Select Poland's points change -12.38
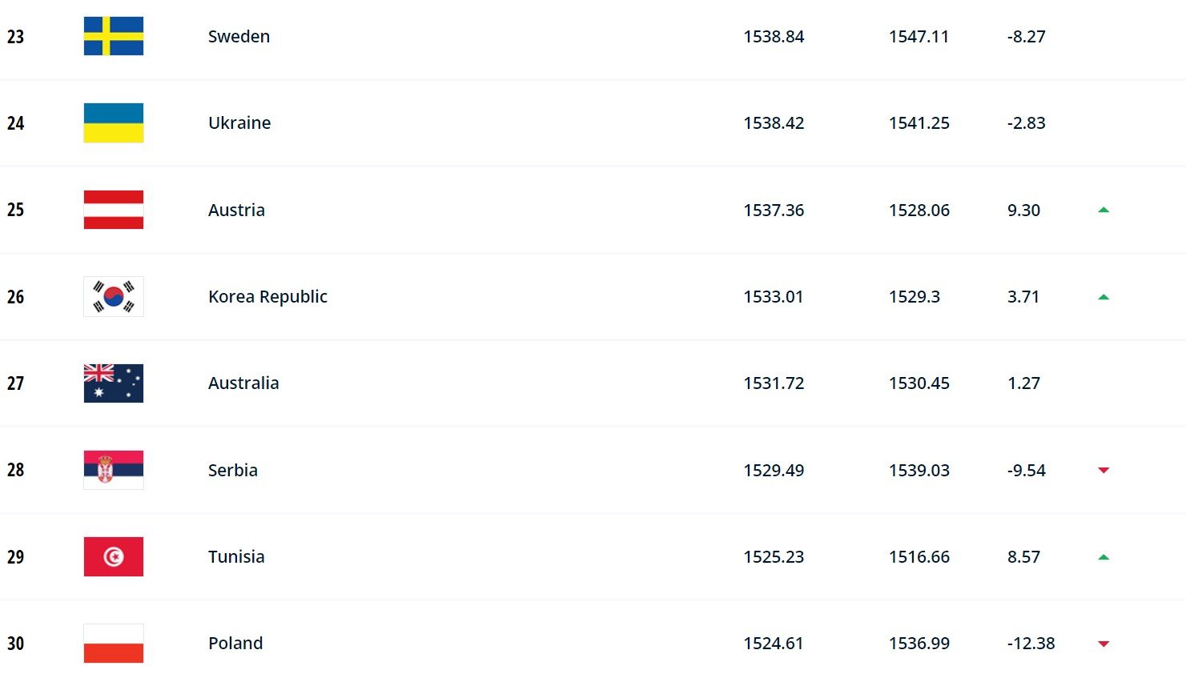 pyautogui.click(x=1031, y=643)
